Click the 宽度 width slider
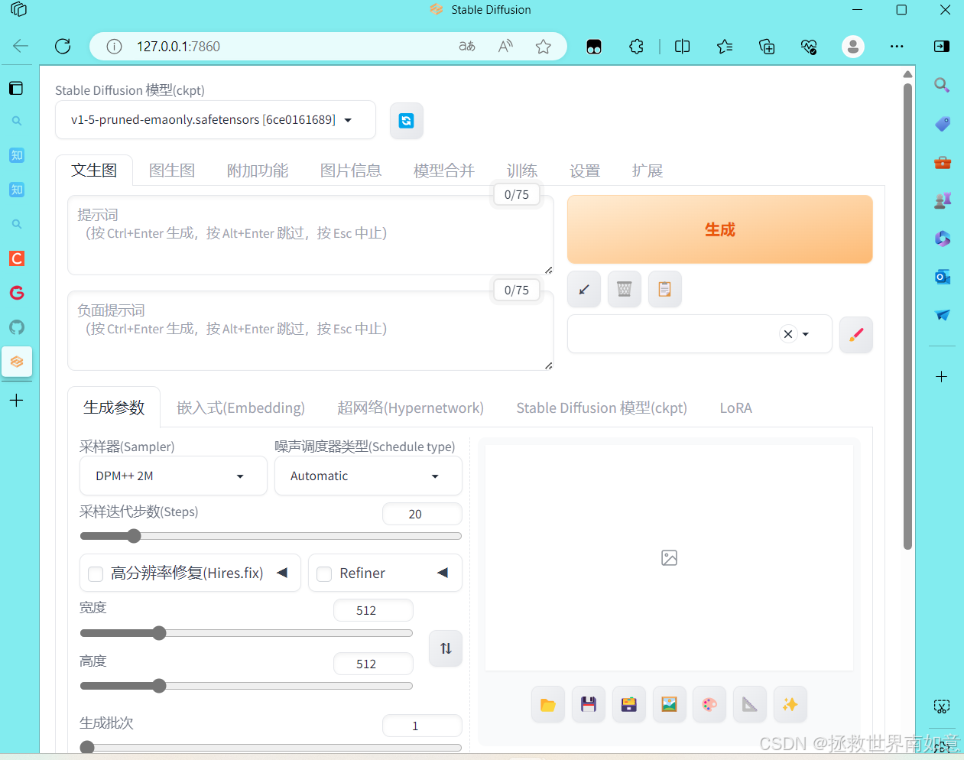 point(246,633)
